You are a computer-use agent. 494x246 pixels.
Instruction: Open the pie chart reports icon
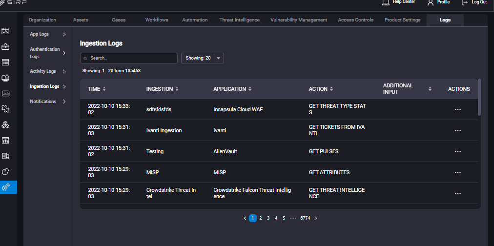click(x=5, y=171)
